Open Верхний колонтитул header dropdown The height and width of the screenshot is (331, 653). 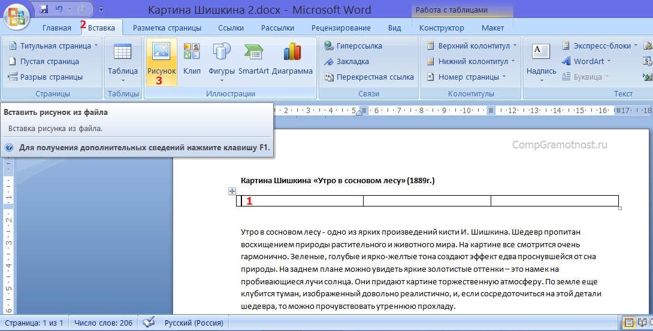coord(471,45)
